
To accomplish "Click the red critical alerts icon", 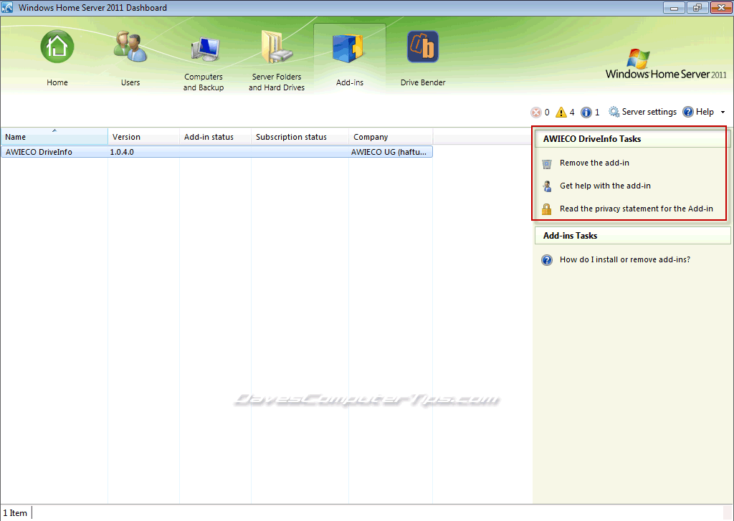I will (536, 113).
